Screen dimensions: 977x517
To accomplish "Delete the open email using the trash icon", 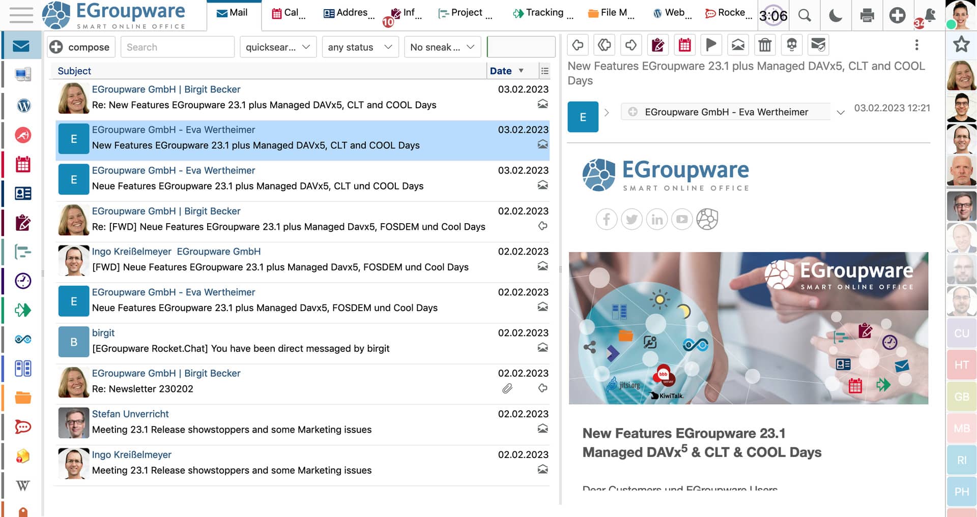I will [x=765, y=45].
